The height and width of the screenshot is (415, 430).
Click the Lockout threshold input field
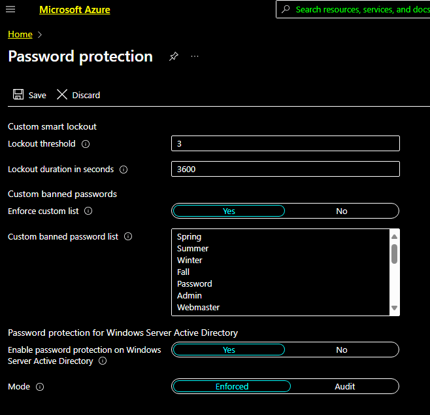[285, 143]
